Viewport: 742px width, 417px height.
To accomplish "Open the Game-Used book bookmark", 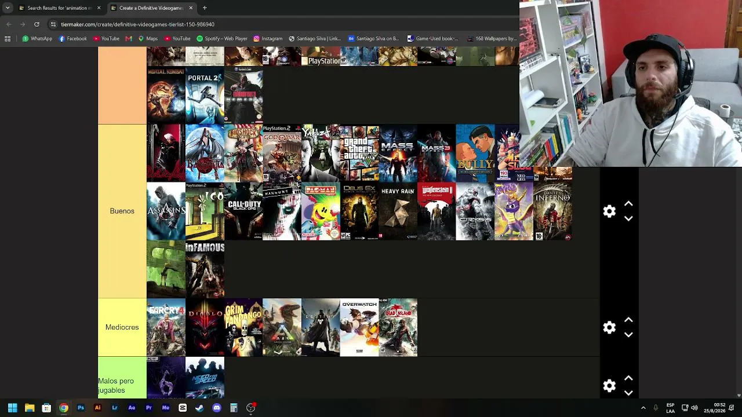I will [x=433, y=39].
